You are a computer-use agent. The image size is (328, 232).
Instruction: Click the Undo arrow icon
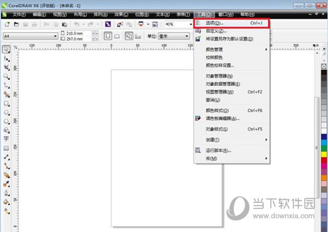click(77, 24)
